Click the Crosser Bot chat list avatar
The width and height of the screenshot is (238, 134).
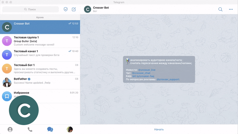point(7,27)
